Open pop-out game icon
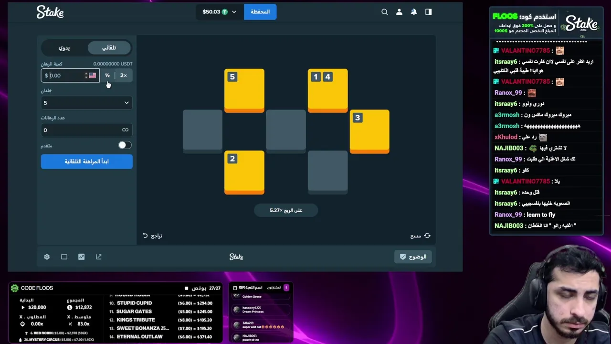The height and width of the screenshot is (344, 611). (98, 257)
